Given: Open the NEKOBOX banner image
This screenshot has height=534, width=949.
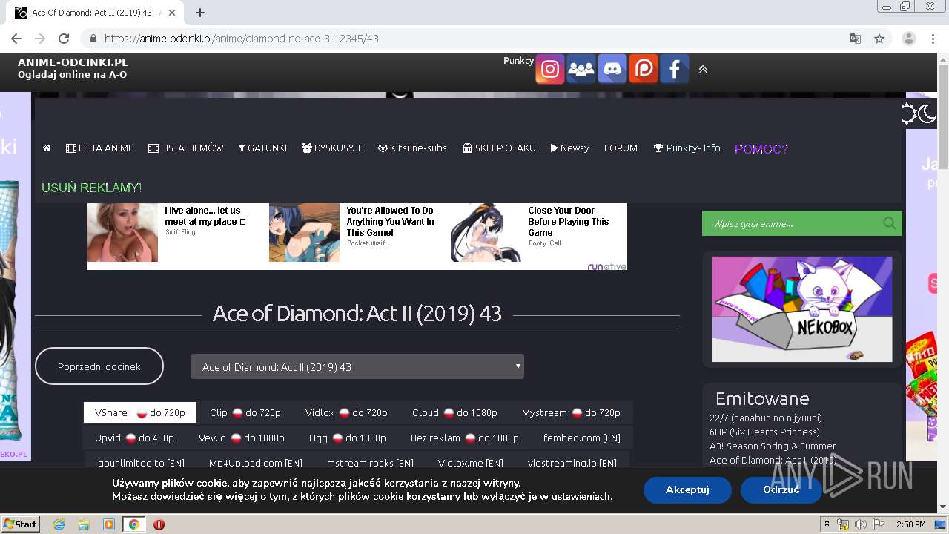Looking at the screenshot, I should click(802, 309).
